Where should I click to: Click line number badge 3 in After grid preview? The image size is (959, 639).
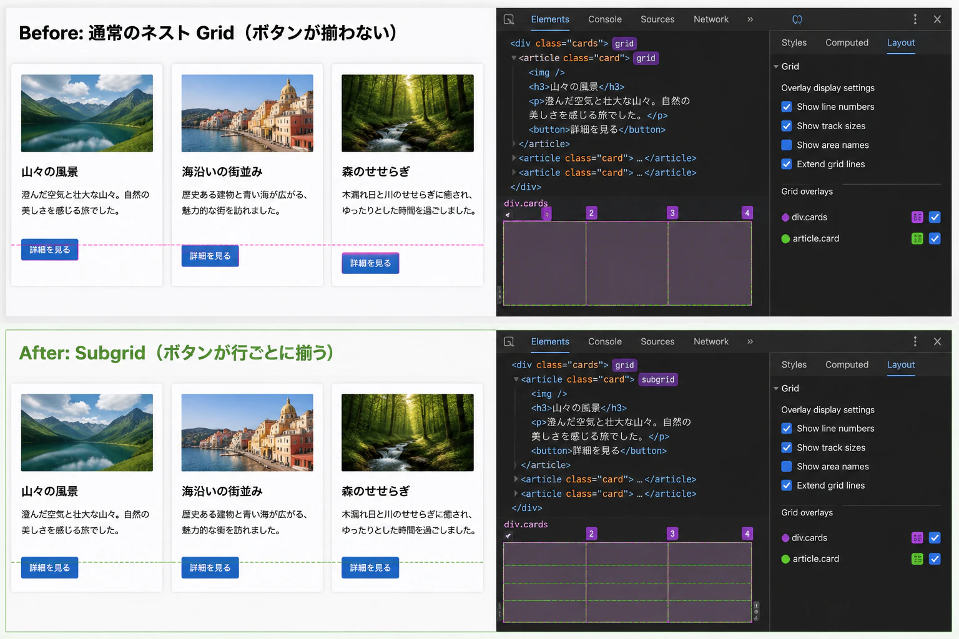click(x=672, y=534)
